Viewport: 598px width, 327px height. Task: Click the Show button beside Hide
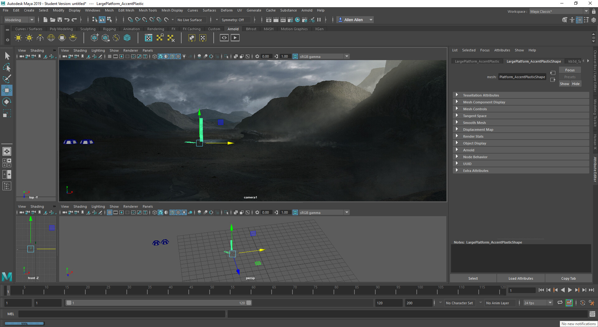click(x=564, y=84)
